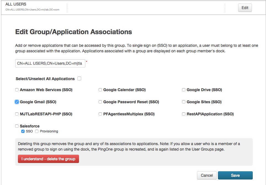Viewport: 266px width, 185px height.
Task: Click the ALL USERS group name
Action: pyautogui.click(x=16, y=4)
